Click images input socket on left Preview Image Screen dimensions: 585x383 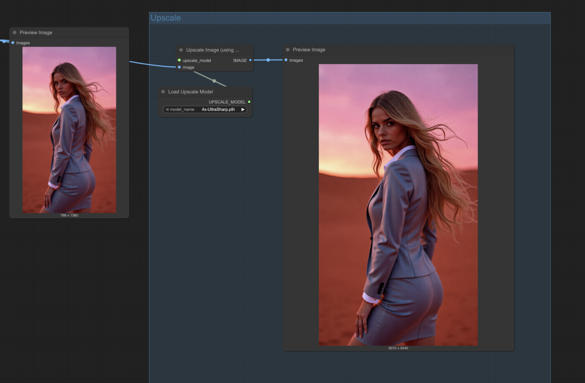point(13,43)
